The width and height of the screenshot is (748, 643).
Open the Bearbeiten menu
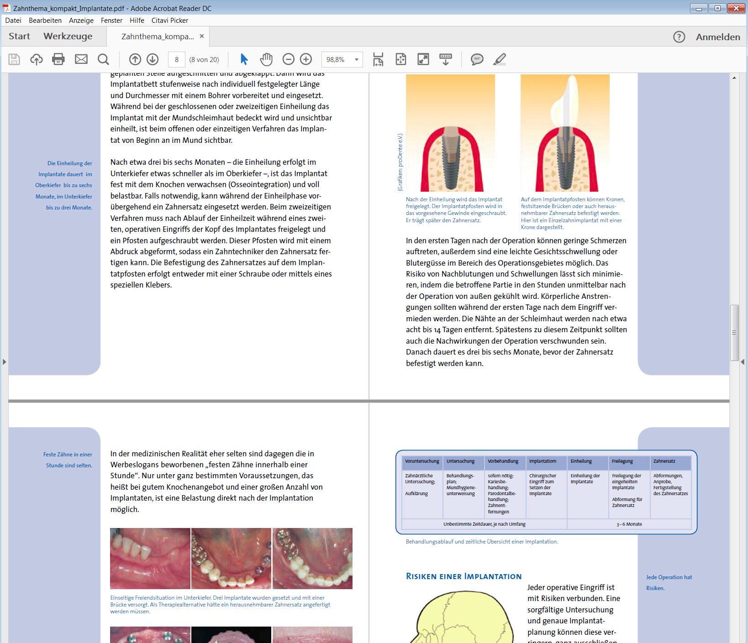[x=45, y=21]
